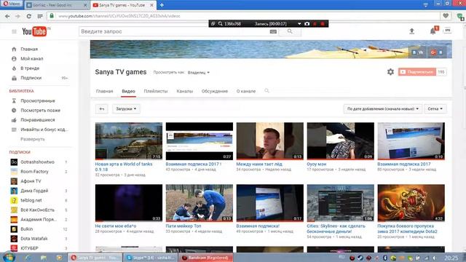This screenshot has height=262, width=466.
Task: Open the YouTube hamburger guide menu
Action: (14, 31)
